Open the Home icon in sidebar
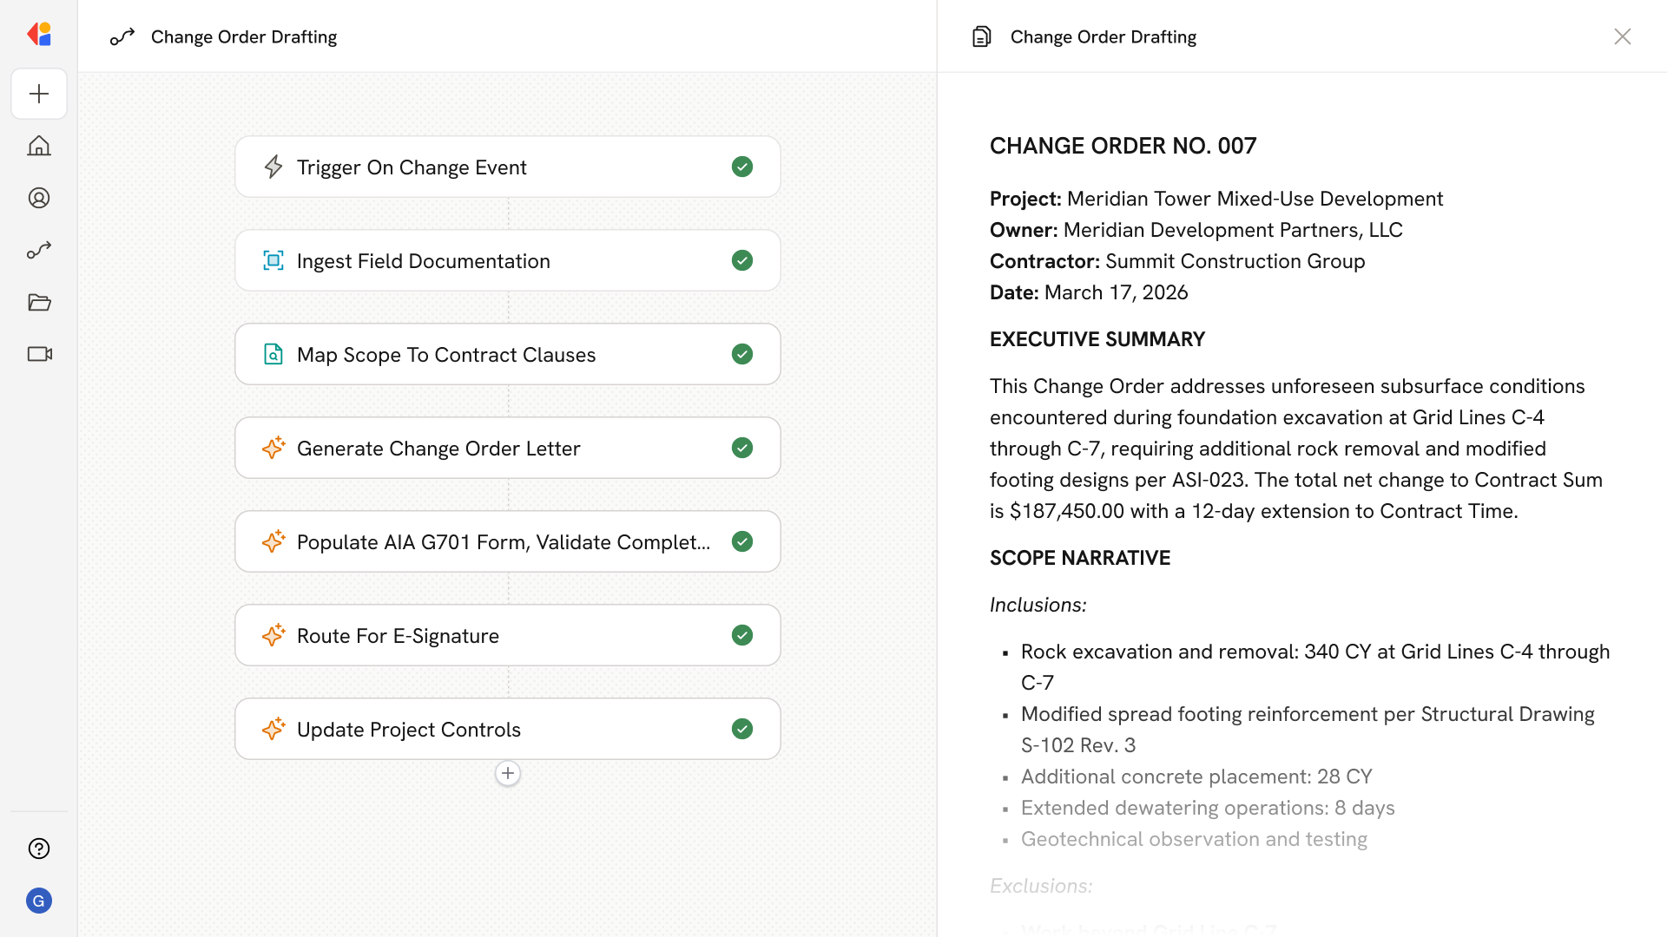 [x=39, y=146]
